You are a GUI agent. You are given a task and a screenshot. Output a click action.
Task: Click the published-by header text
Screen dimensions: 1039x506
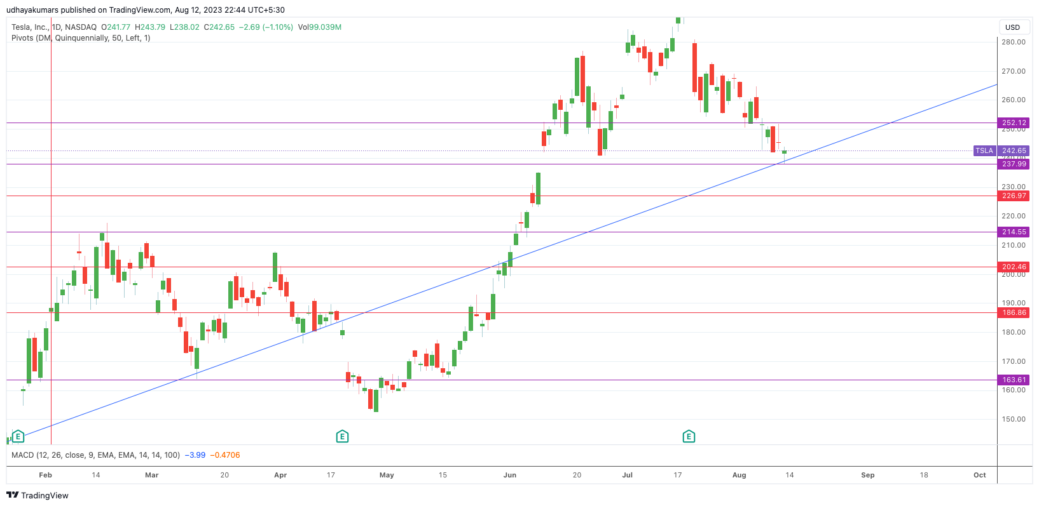coord(146,10)
